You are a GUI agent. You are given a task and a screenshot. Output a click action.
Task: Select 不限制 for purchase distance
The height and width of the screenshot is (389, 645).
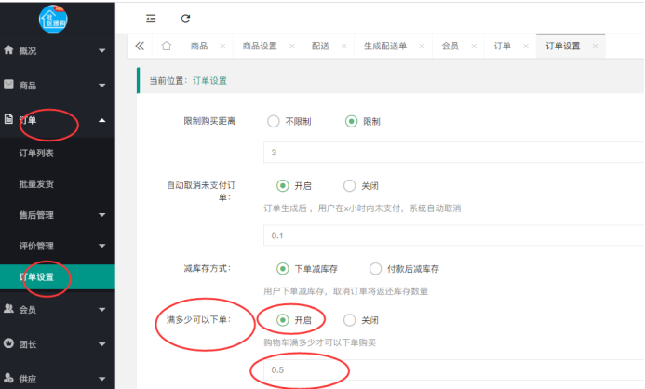tap(274, 121)
